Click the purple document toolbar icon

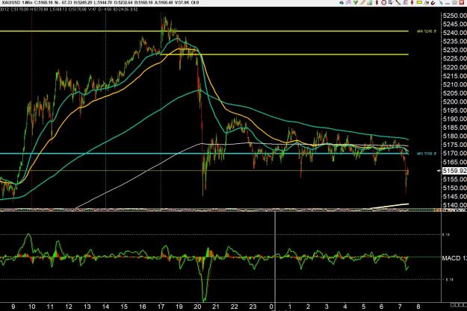pyautogui.click(x=405, y=2)
